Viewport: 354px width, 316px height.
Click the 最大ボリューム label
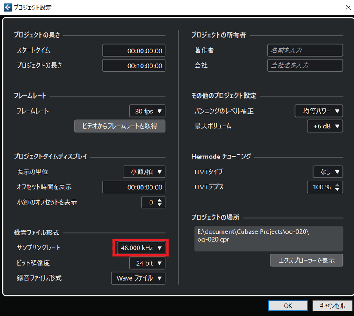tap(213, 126)
